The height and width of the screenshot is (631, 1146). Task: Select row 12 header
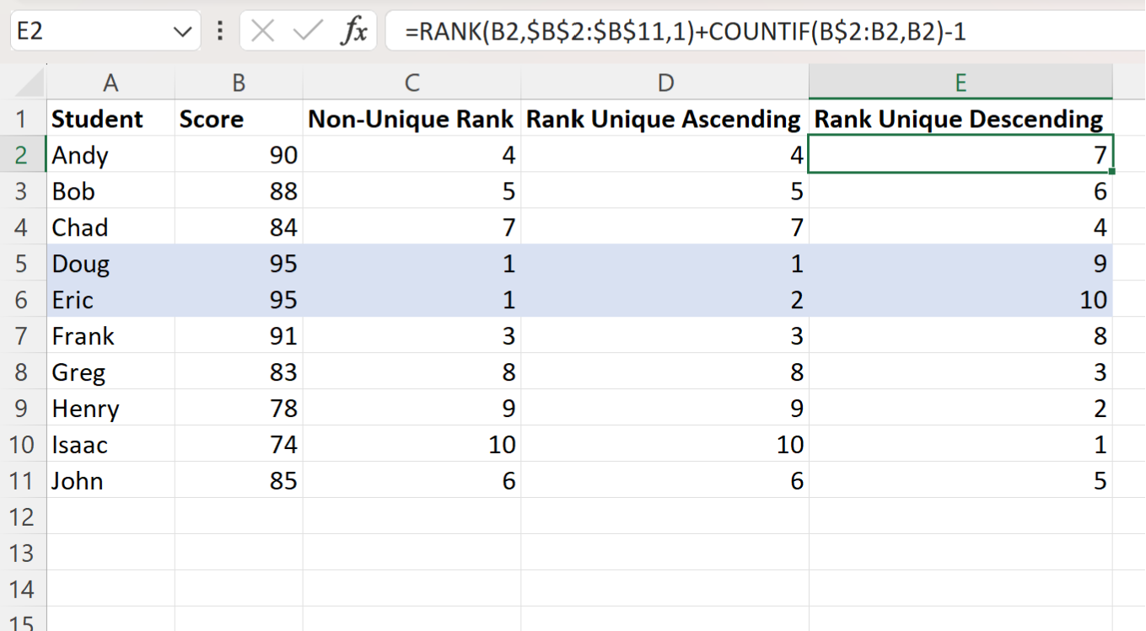click(23, 516)
